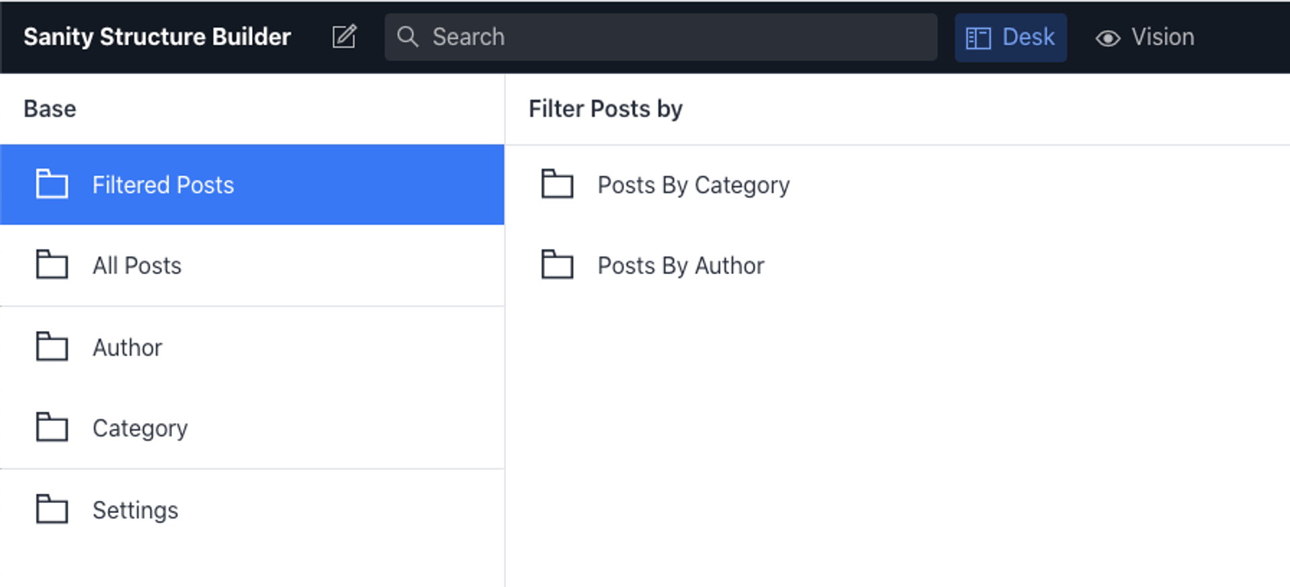Click the compose new document pencil icon
1290x587 pixels.
[344, 37]
